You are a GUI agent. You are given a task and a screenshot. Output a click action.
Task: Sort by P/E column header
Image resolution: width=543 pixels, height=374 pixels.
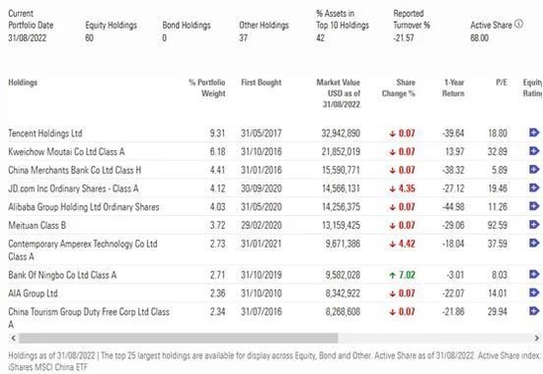tap(502, 83)
